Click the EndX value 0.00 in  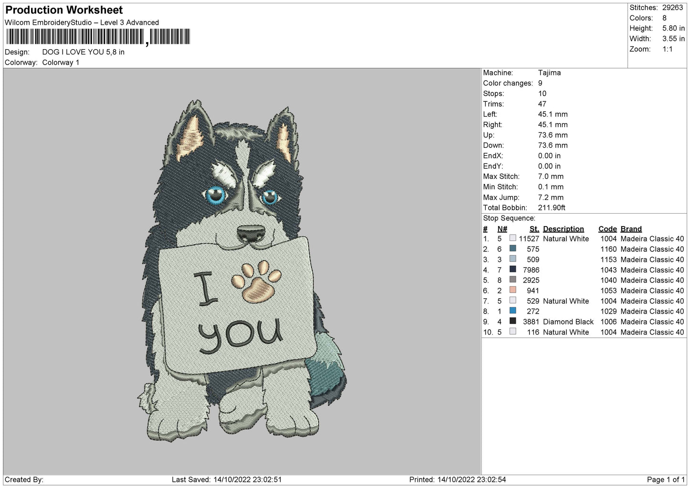tap(550, 156)
